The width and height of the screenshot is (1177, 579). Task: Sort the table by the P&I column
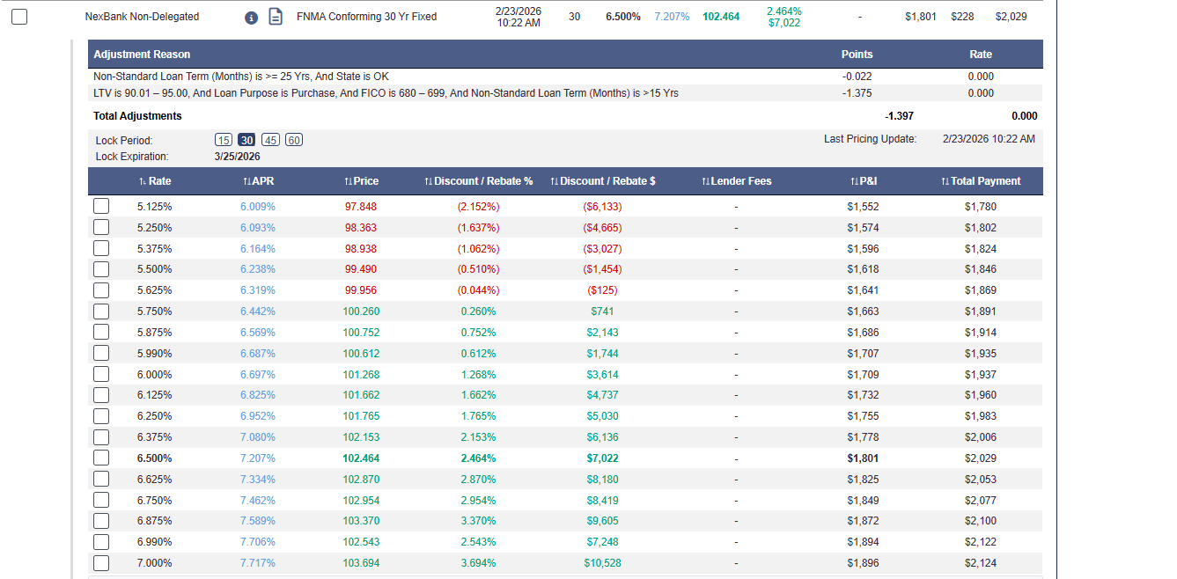click(864, 181)
